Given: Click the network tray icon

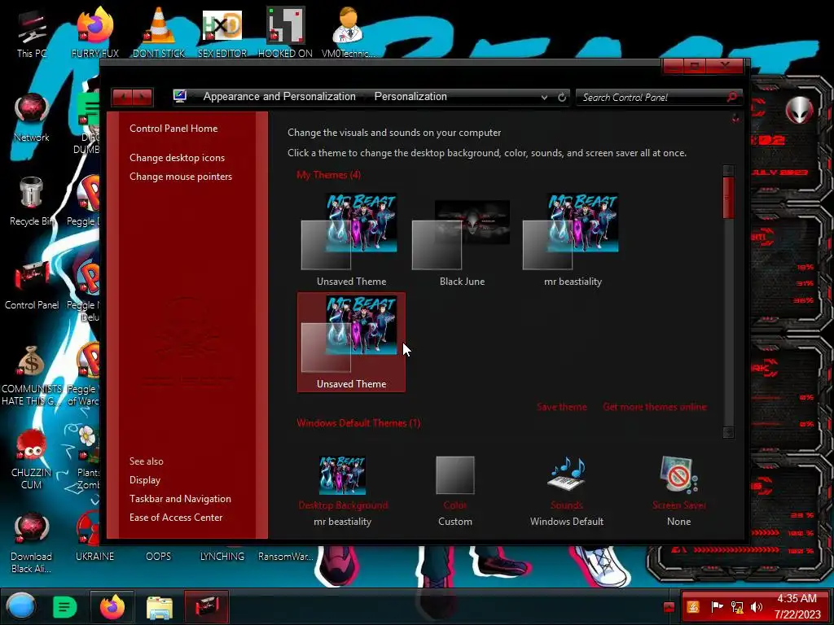Looking at the screenshot, I should [x=736, y=607].
